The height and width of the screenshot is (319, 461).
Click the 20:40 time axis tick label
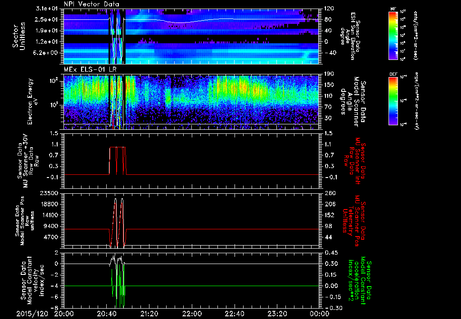click(107, 313)
